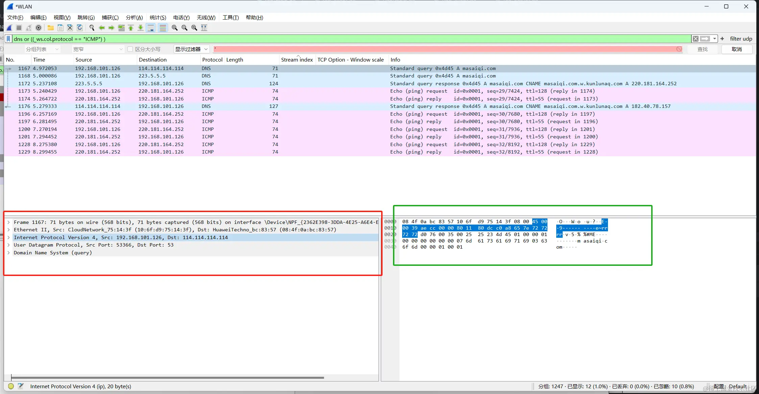The width and height of the screenshot is (759, 394).
Task: Click the filter bookmark icon
Action: [9, 39]
